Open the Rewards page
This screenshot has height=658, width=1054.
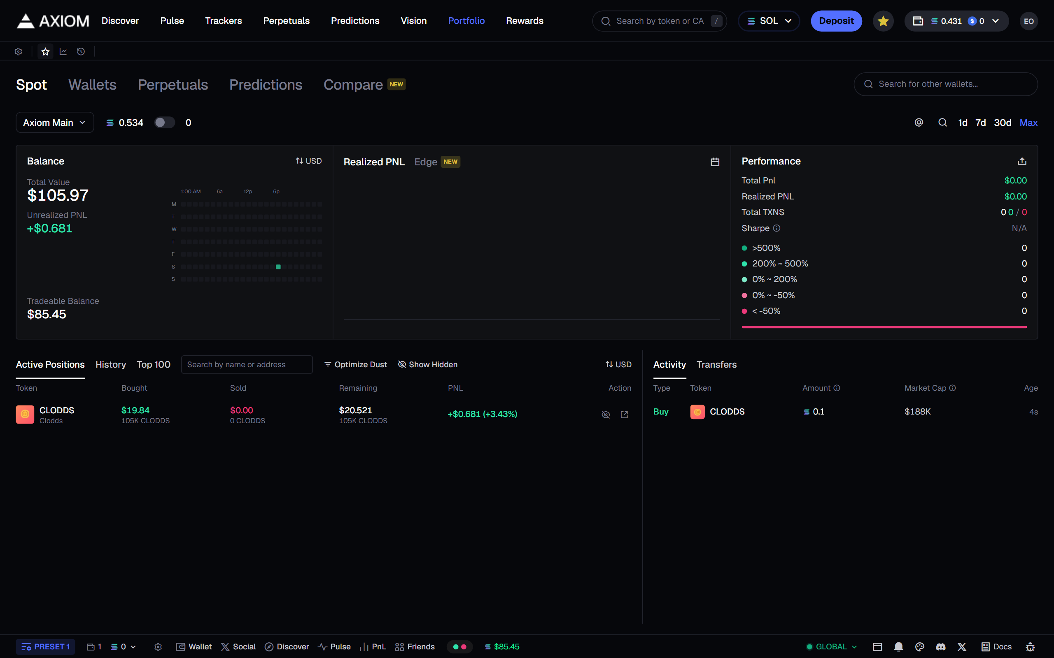525,21
